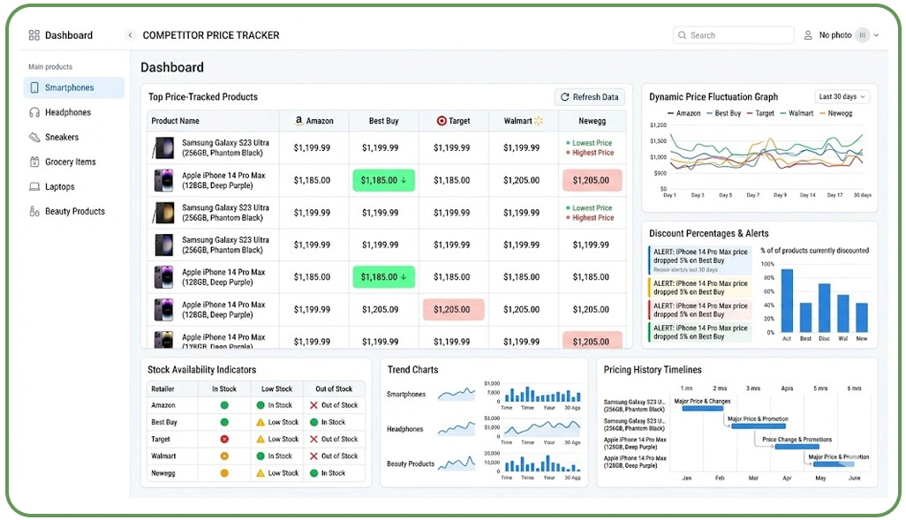Open the Grocery Items category

pyautogui.click(x=74, y=162)
